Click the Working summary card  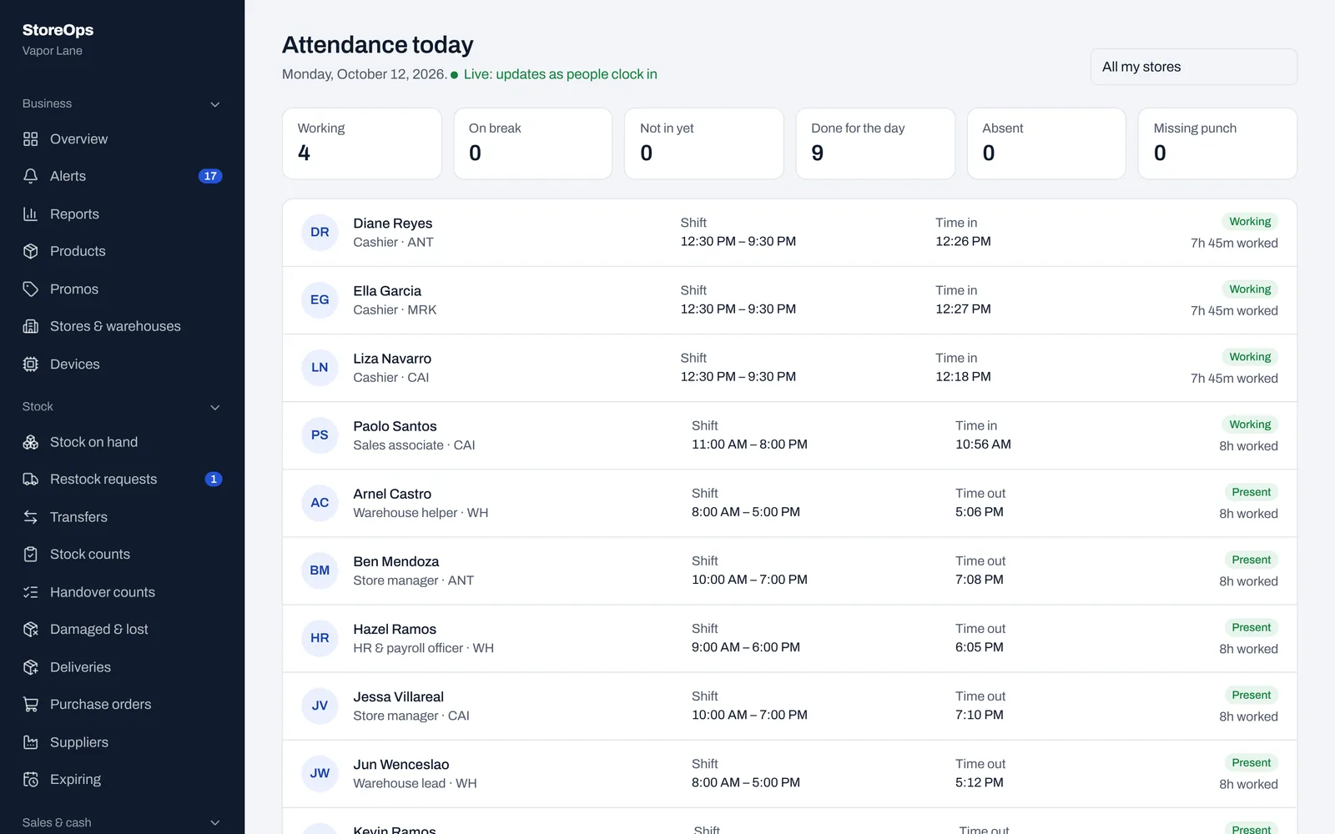tap(362, 143)
